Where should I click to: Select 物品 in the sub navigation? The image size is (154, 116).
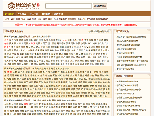[23, 19]
